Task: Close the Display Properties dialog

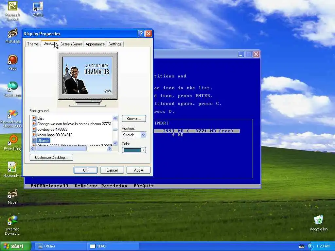Action: tap(149, 34)
